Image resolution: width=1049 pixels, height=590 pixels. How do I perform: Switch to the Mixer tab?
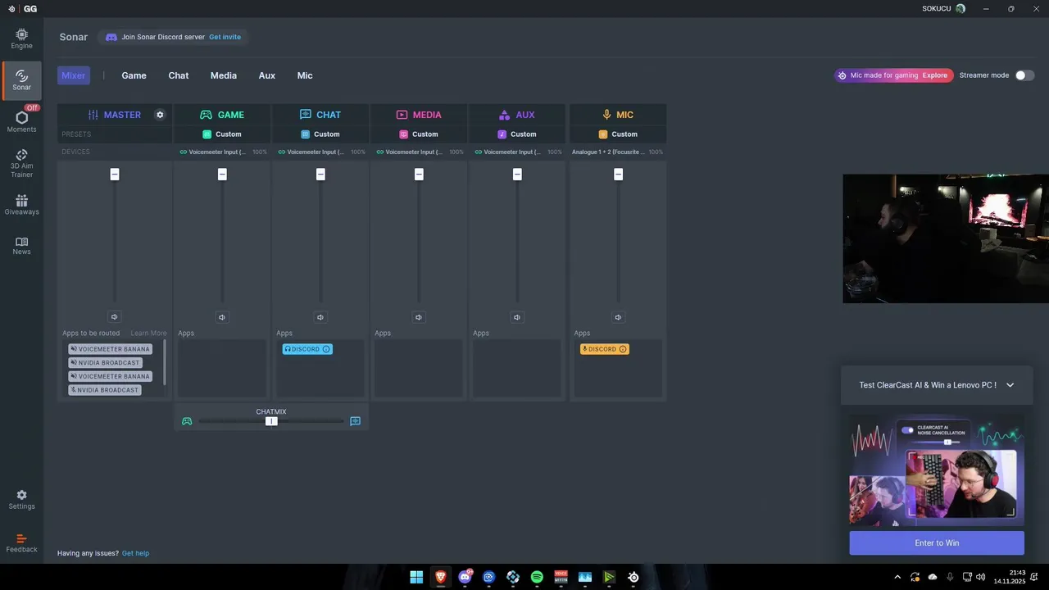pos(74,75)
